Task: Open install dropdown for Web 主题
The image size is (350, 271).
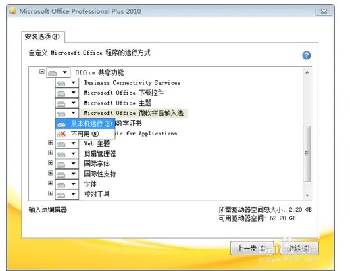Action: click(x=67, y=143)
